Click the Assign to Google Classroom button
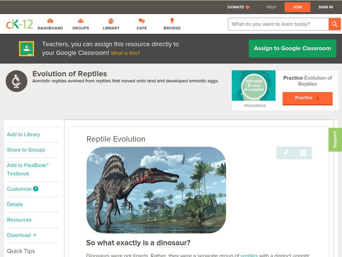This screenshot has height=257, width=342. [292, 48]
